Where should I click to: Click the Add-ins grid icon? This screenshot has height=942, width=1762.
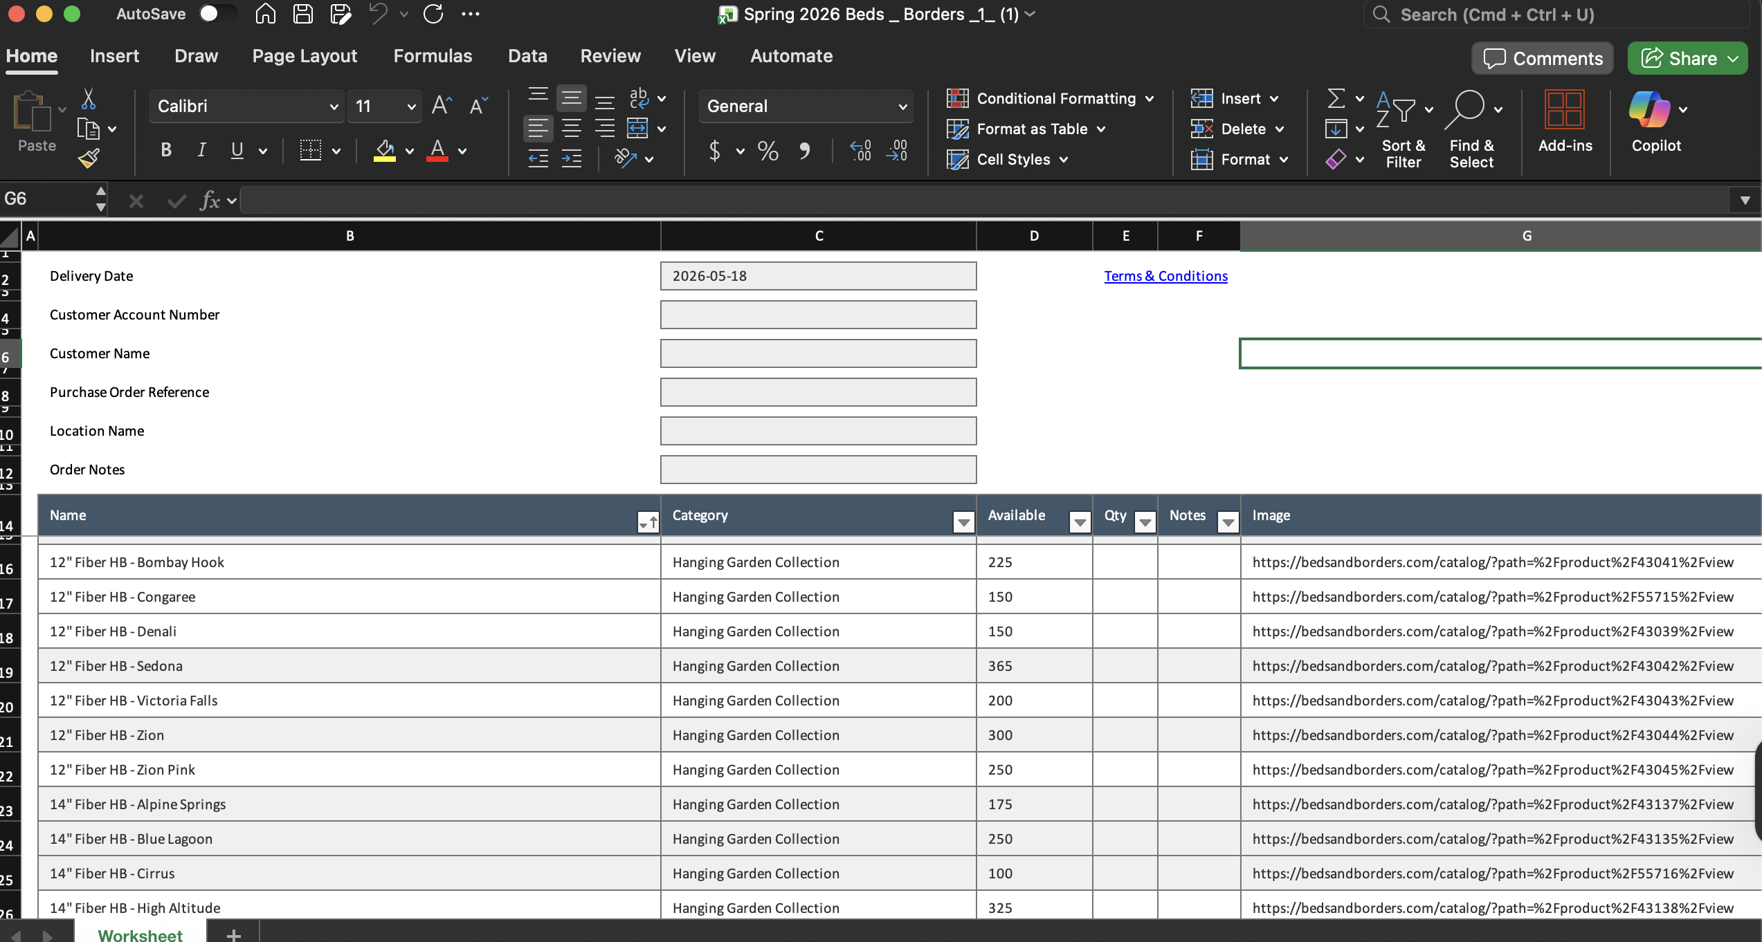click(1564, 111)
